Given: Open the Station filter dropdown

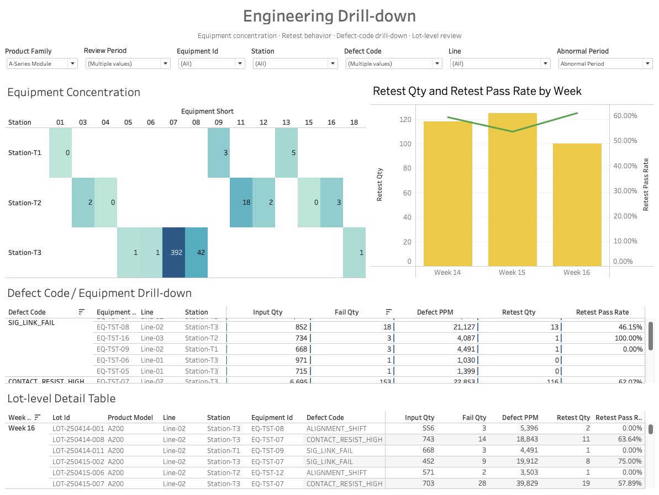Looking at the screenshot, I should click(295, 63).
